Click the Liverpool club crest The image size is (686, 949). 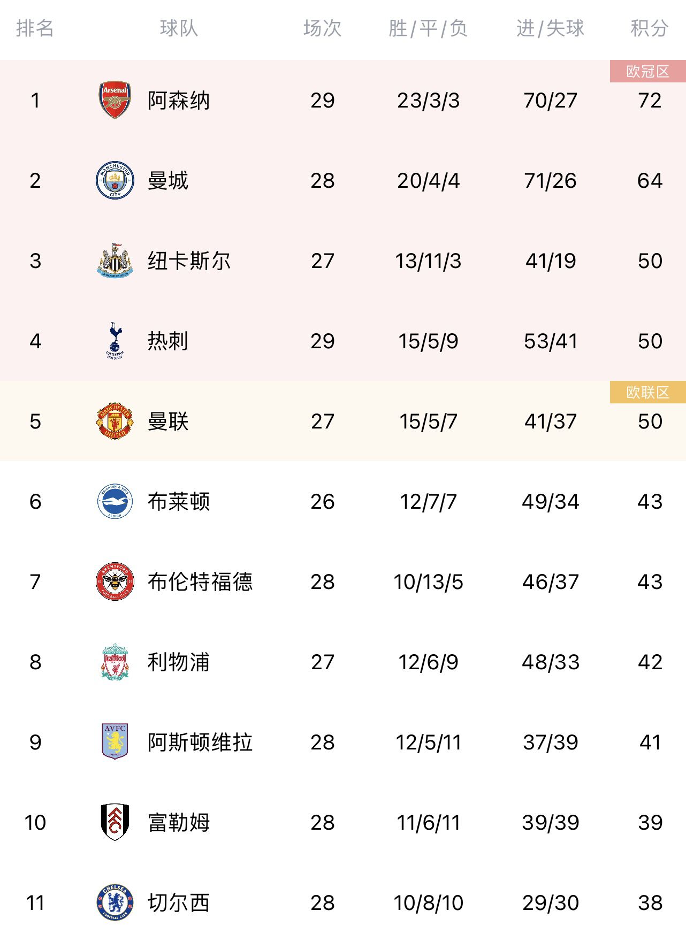point(115,662)
